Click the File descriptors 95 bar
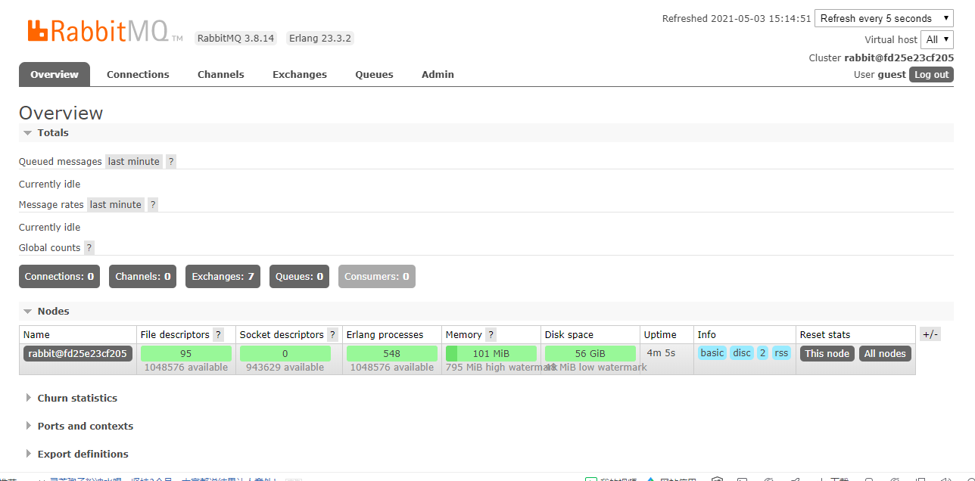This screenshot has height=481, width=975. tap(186, 353)
